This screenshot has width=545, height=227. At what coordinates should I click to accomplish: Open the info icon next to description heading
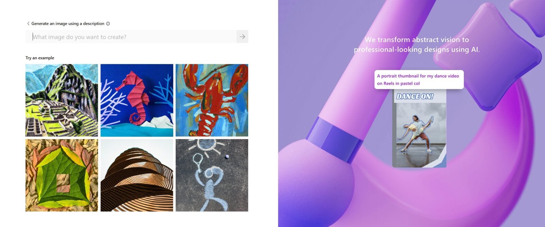point(108,23)
